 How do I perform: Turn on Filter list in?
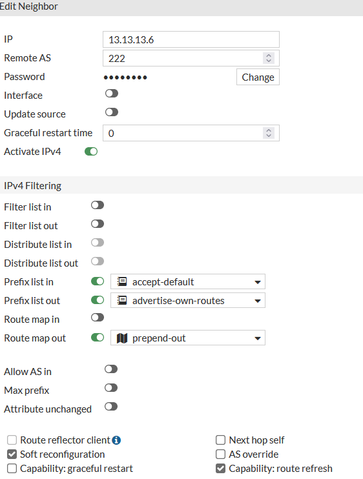[x=98, y=205]
